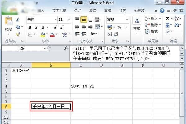
Task: Open the font name 宋体 dropdown
Action: click(x=55, y=20)
